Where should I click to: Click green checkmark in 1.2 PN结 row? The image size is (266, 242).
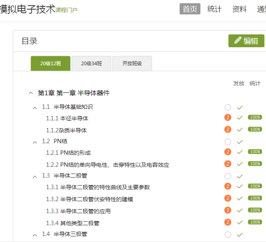pyautogui.click(x=240, y=142)
